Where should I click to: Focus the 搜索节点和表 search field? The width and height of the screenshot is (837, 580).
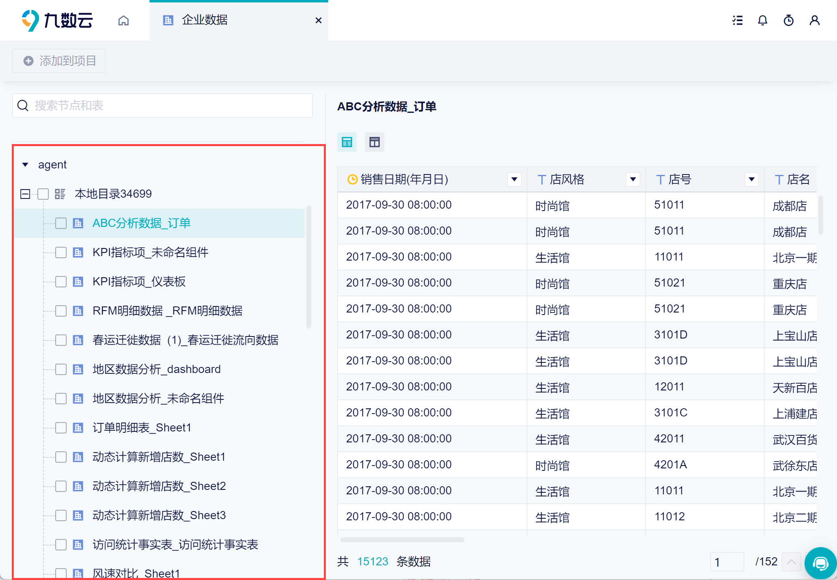coord(163,106)
